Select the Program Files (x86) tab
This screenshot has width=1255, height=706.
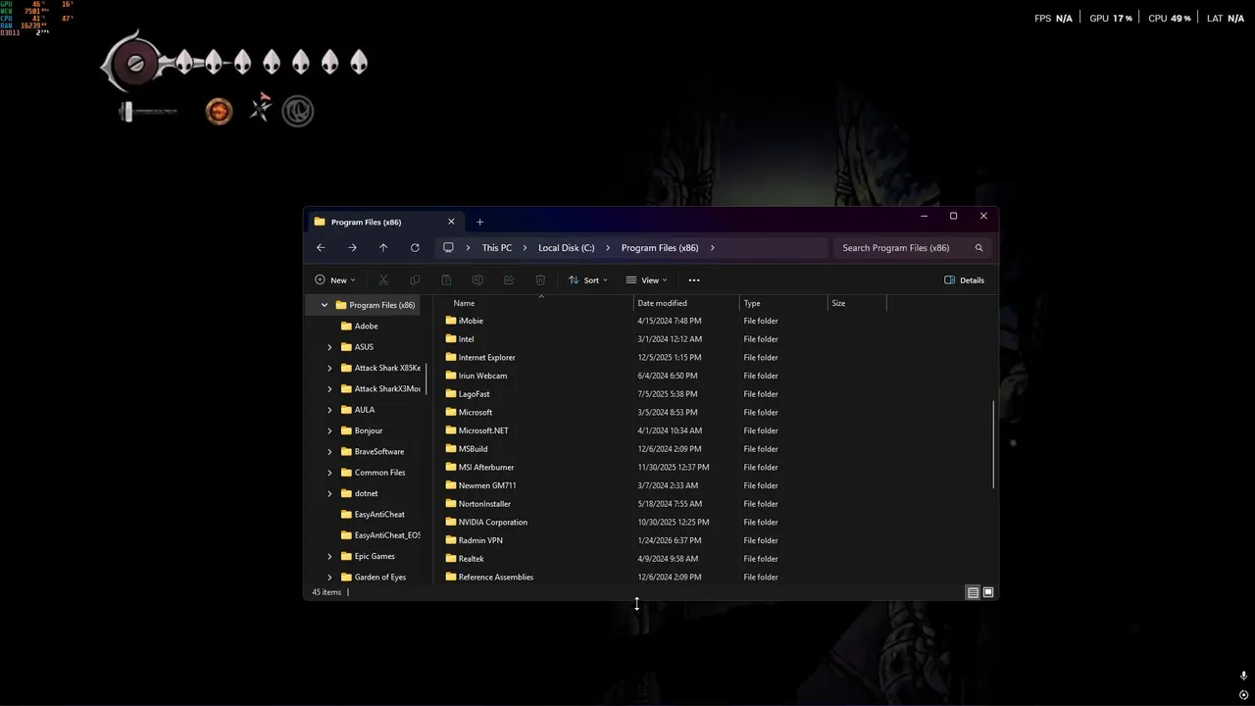click(384, 222)
